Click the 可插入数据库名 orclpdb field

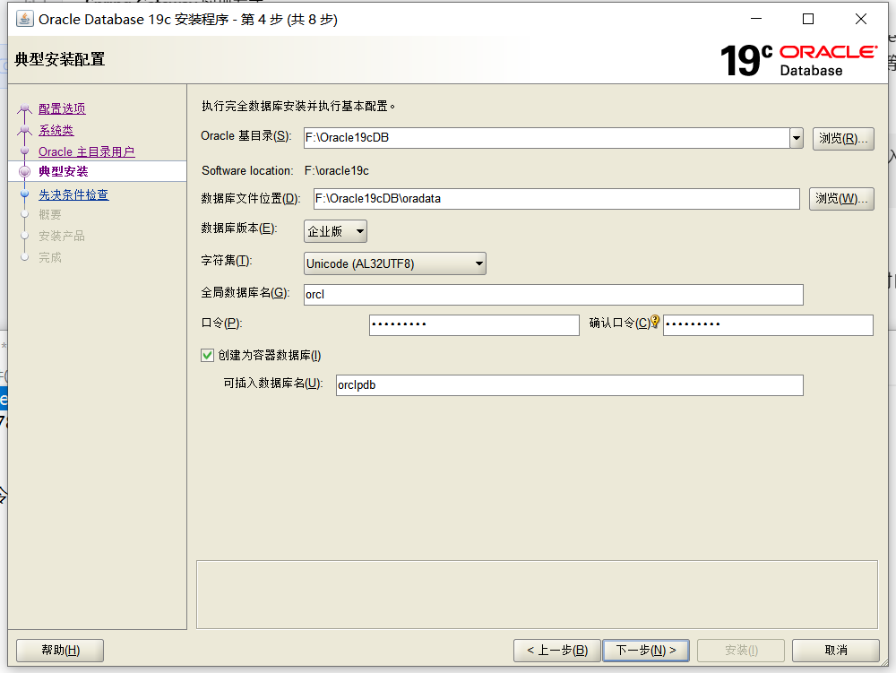pos(570,385)
